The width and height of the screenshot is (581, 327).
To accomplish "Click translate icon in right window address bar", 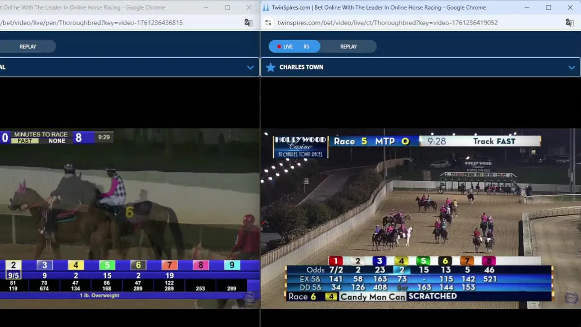I will pyautogui.click(x=569, y=23).
